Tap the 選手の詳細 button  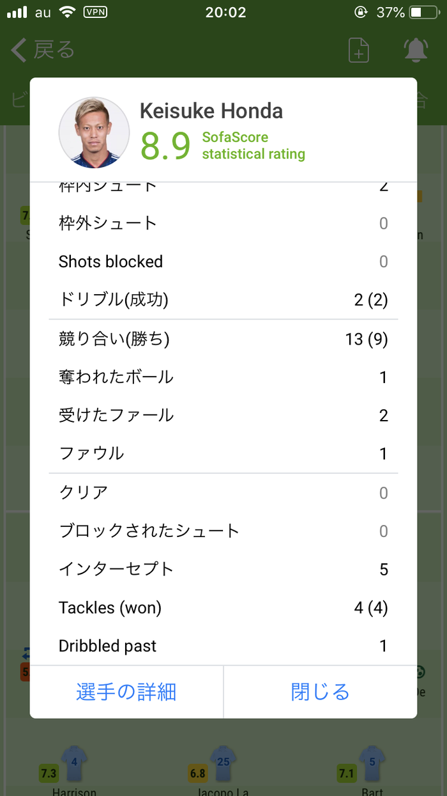tap(126, 692)
